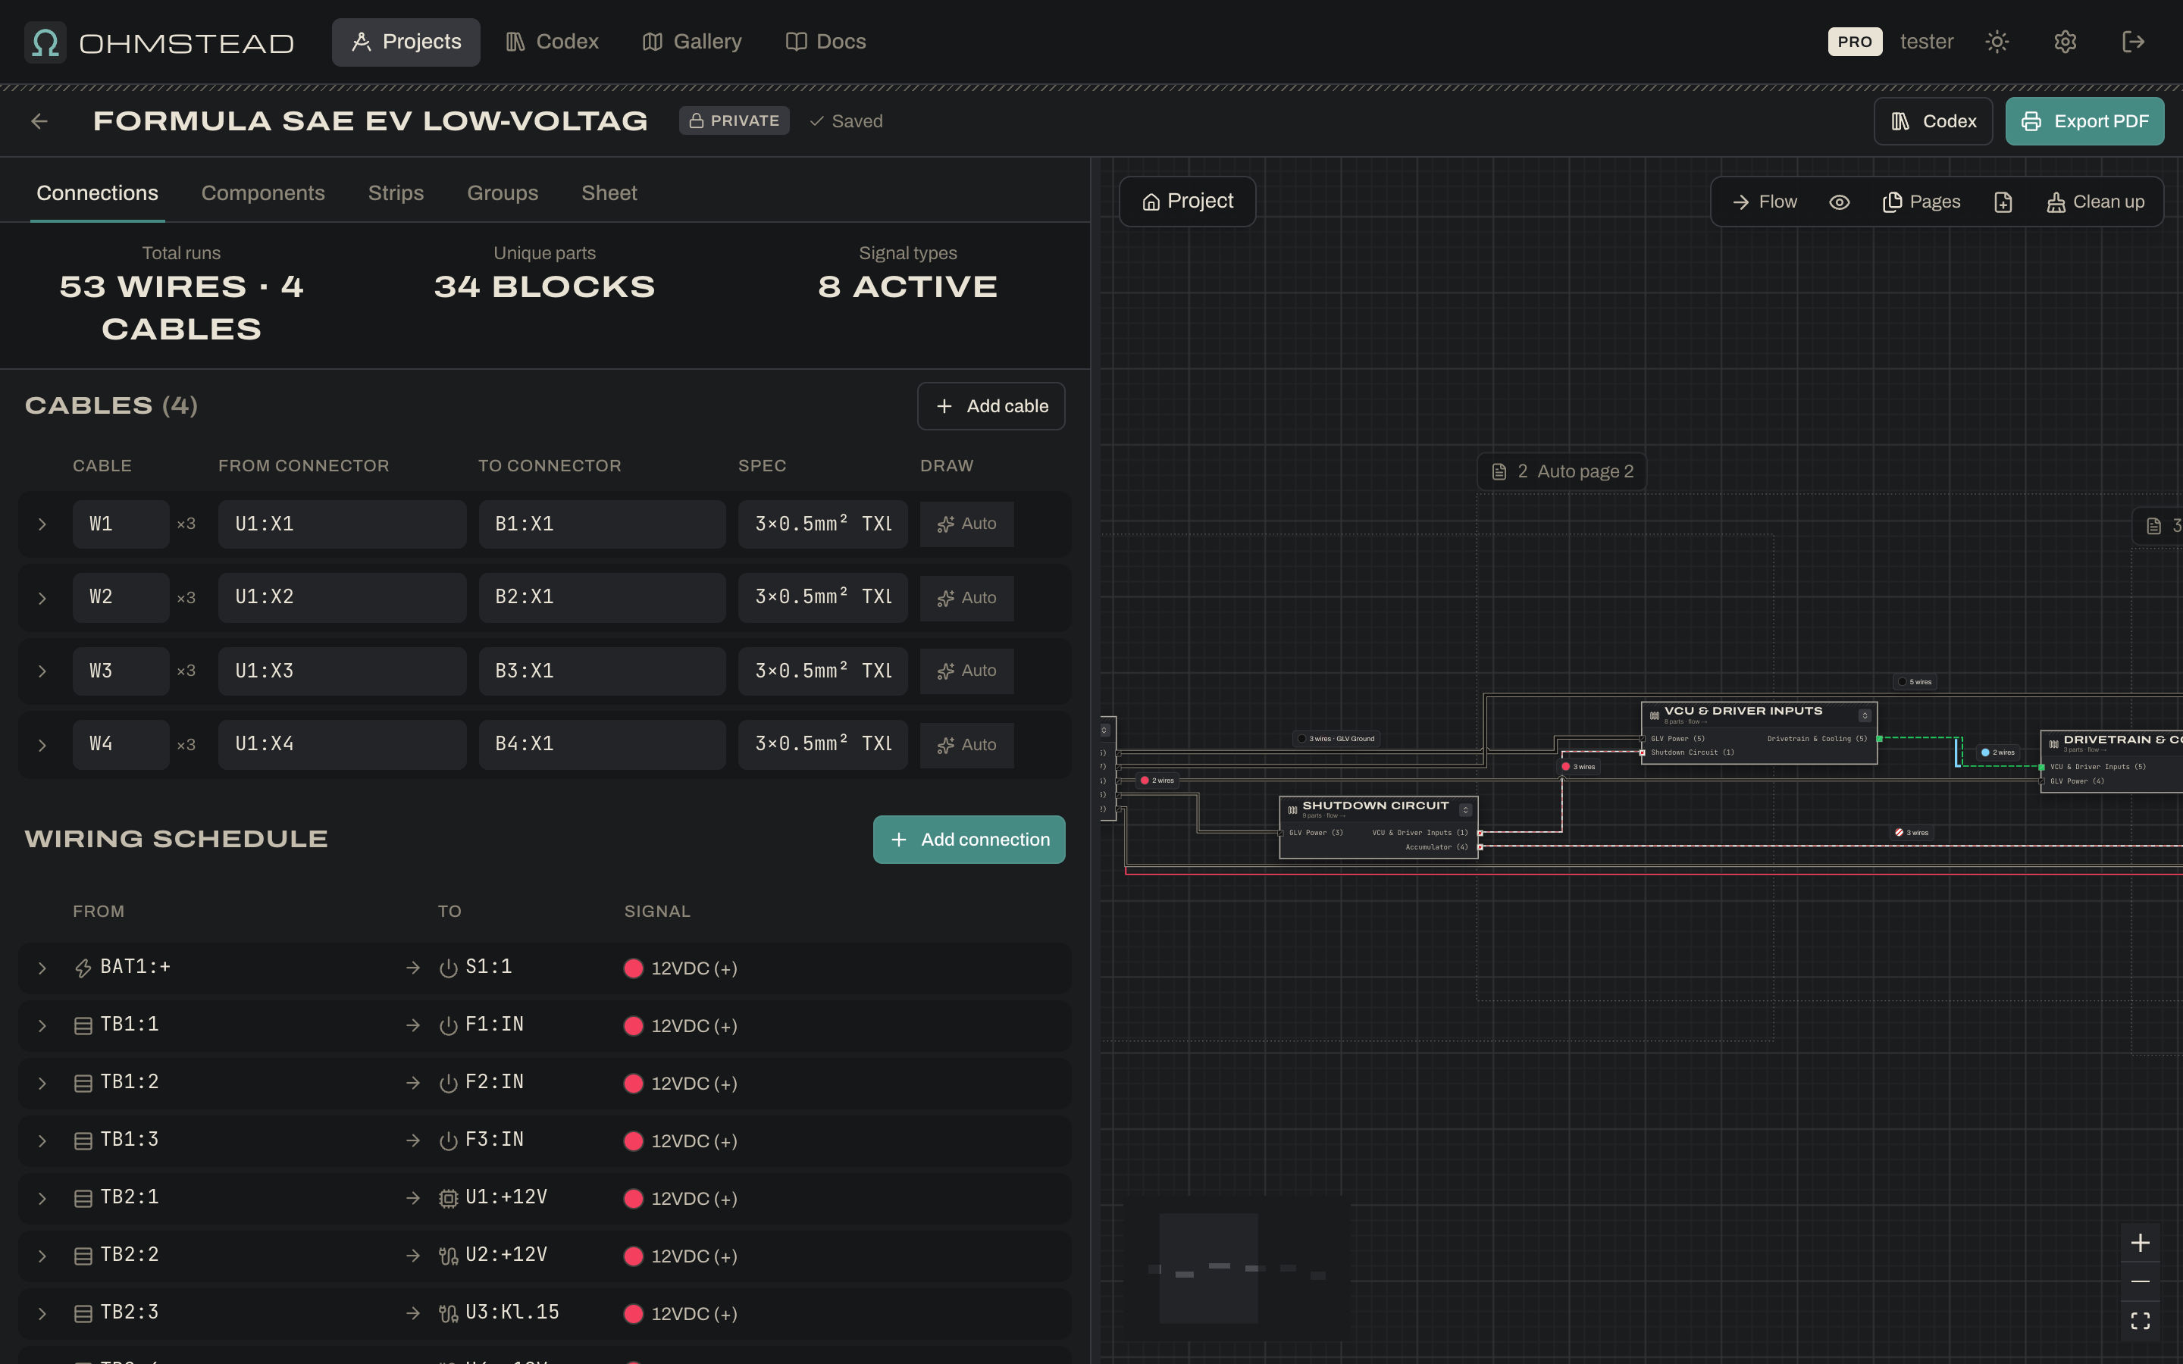This screenshot has width=2183, height=1364.
Task: Toggle canvas visibility eye icon
Action: 1840,202
